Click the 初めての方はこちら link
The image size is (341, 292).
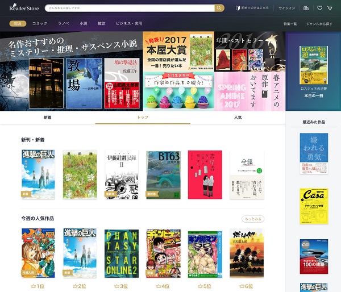click(255, 8)
